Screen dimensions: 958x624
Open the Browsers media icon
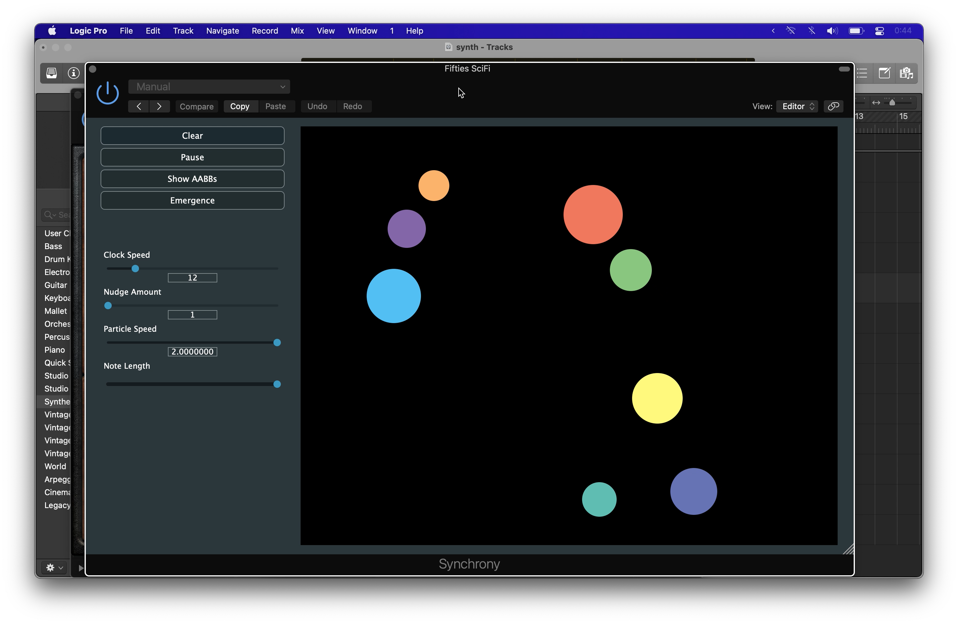pyautogui.click(x=906, y=73)
